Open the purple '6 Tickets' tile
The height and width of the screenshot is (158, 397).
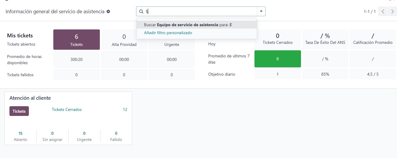77,39
